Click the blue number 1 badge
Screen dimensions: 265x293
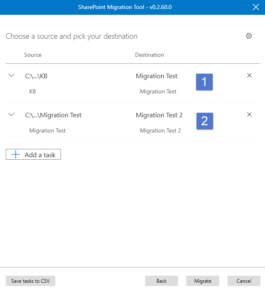pos(204,82)
